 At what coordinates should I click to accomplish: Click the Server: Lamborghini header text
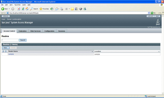coord(14,19)
